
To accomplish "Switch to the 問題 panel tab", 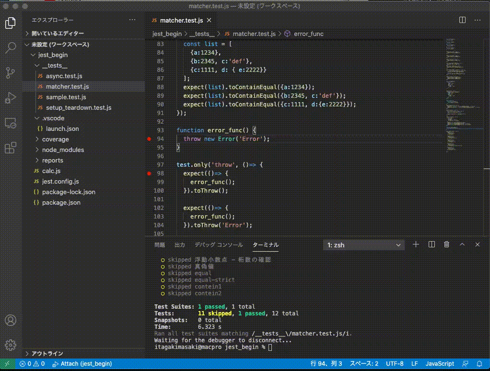I will pyautogui.click(x=160, y=245).
